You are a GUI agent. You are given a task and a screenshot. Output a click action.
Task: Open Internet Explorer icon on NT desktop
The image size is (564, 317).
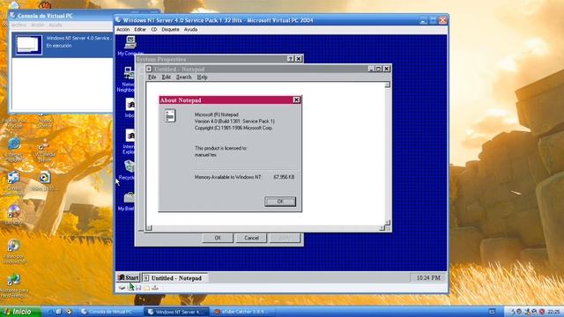(130, 136)
